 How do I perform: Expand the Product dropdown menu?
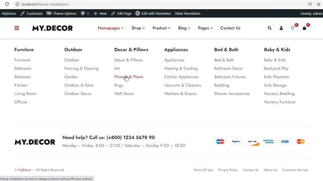click(x=161, y=28)
